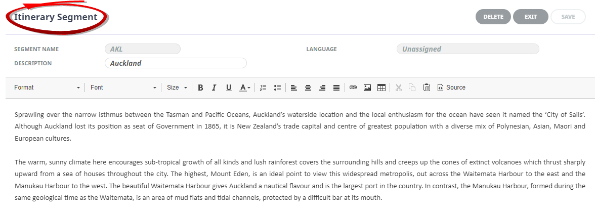
Task: Cut selected text with scissors icon
Action: coord(398,88)
